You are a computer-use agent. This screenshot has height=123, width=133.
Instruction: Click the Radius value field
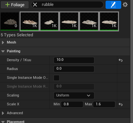tap(74, 69)
